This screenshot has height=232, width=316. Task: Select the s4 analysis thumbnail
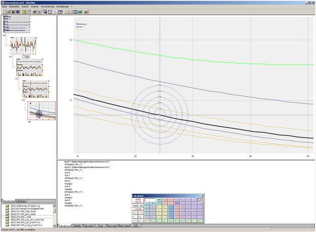pyautogui.click(x=41, y=110)
